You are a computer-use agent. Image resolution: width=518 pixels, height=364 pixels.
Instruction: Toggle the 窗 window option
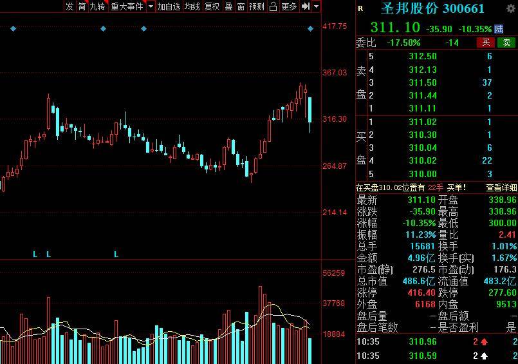click(x=241, y=6)
